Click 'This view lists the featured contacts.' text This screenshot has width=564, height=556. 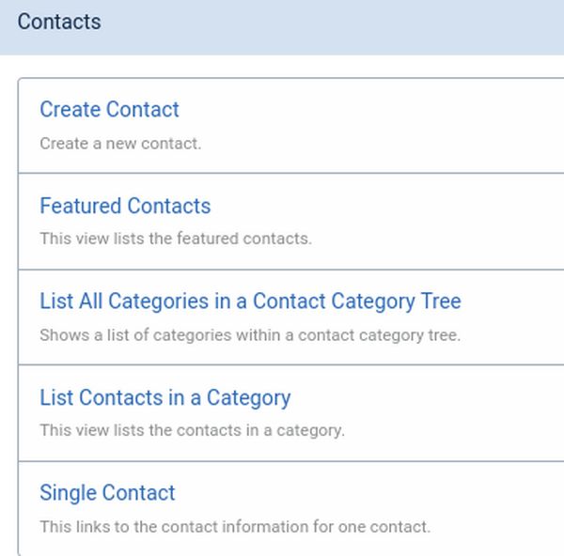(x=175, y=239)
